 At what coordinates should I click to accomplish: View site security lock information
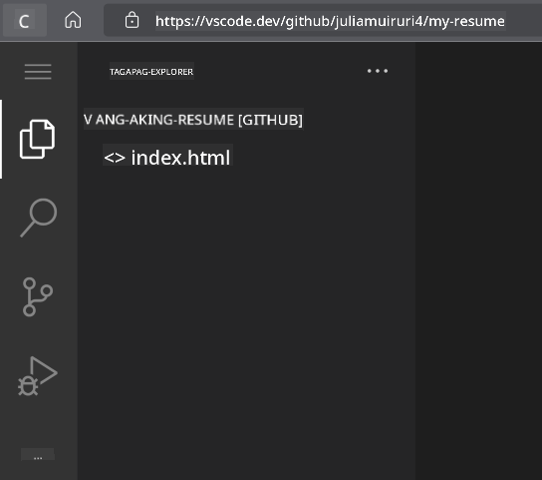[132, 20]
